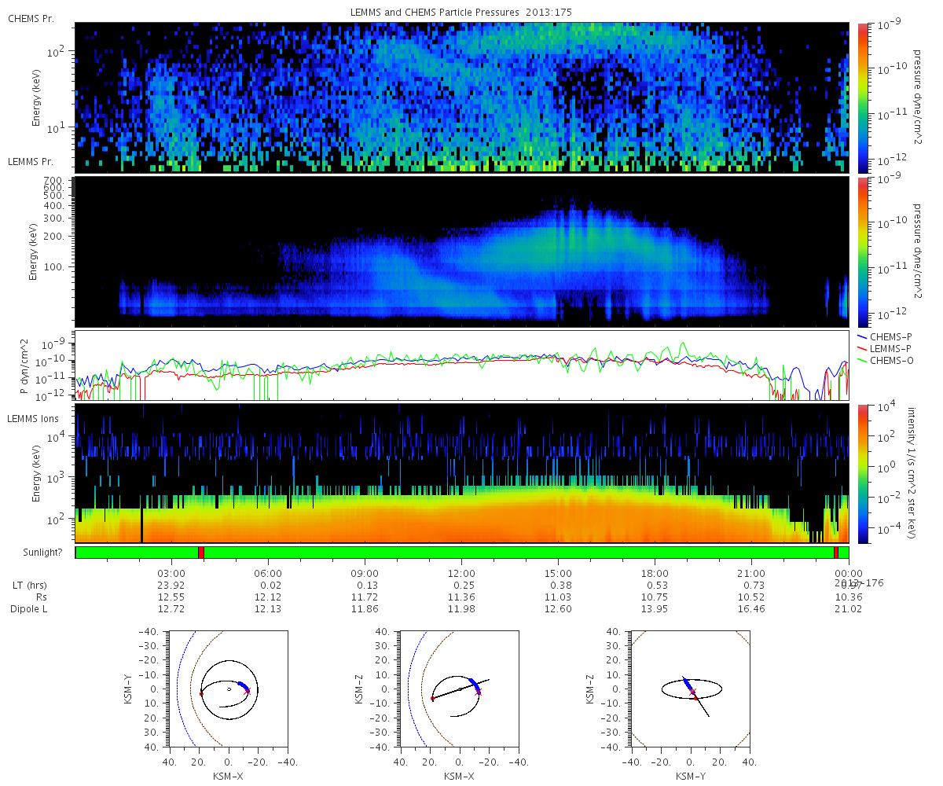The image size is (943, 786).
Task: Click the 06:00 time tick label
Action: [268, 574]
